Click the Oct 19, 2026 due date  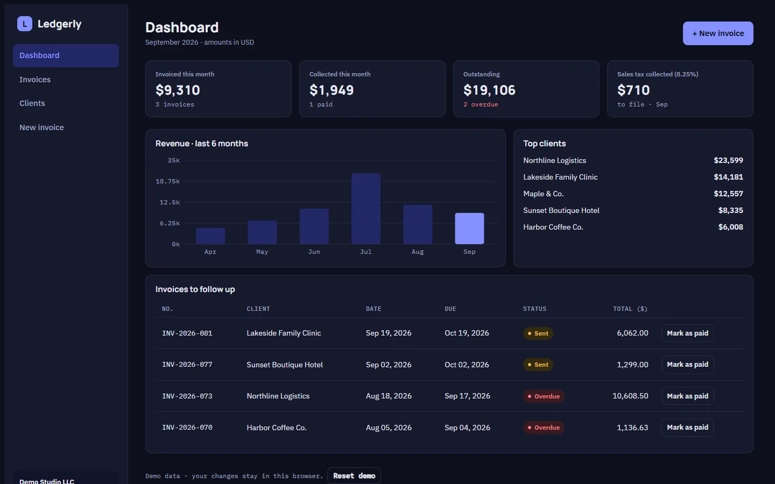[x=467, y=333]
